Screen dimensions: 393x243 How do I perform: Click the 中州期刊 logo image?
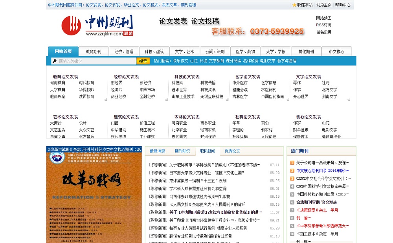97,25
